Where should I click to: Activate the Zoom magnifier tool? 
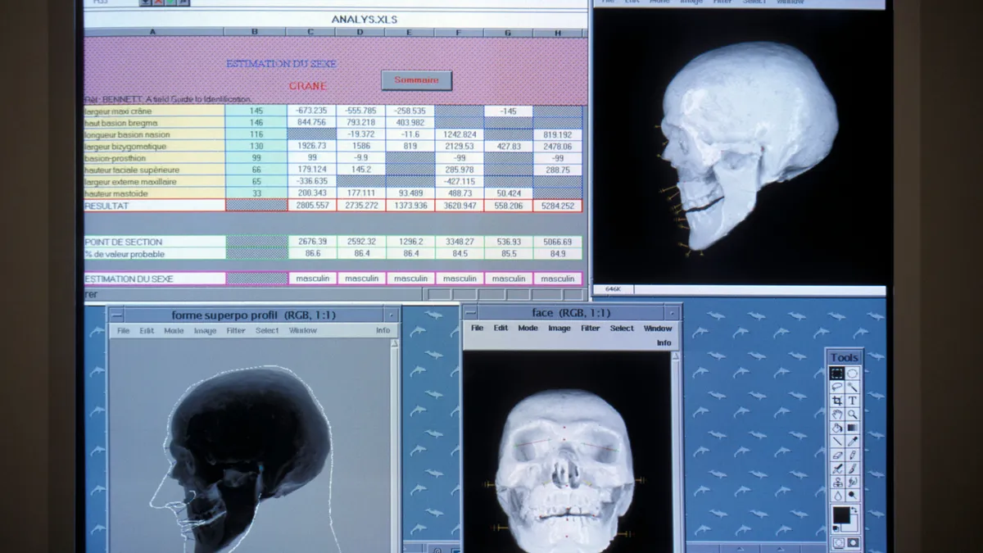tap(853, 414)
